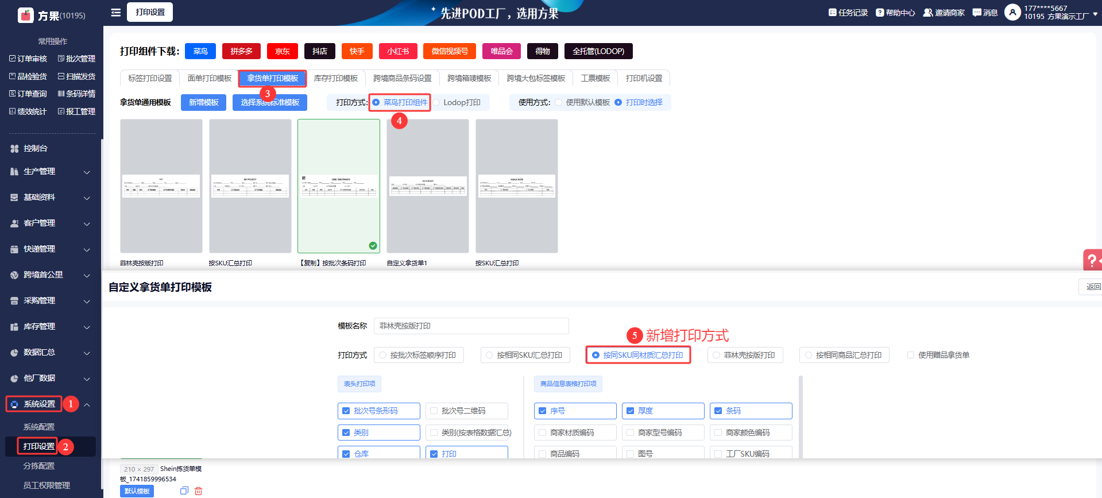Uncheck the 批次号条形码 checkbox
Image resolution: width=1102 pixels, height=498 pixels.
346,411
